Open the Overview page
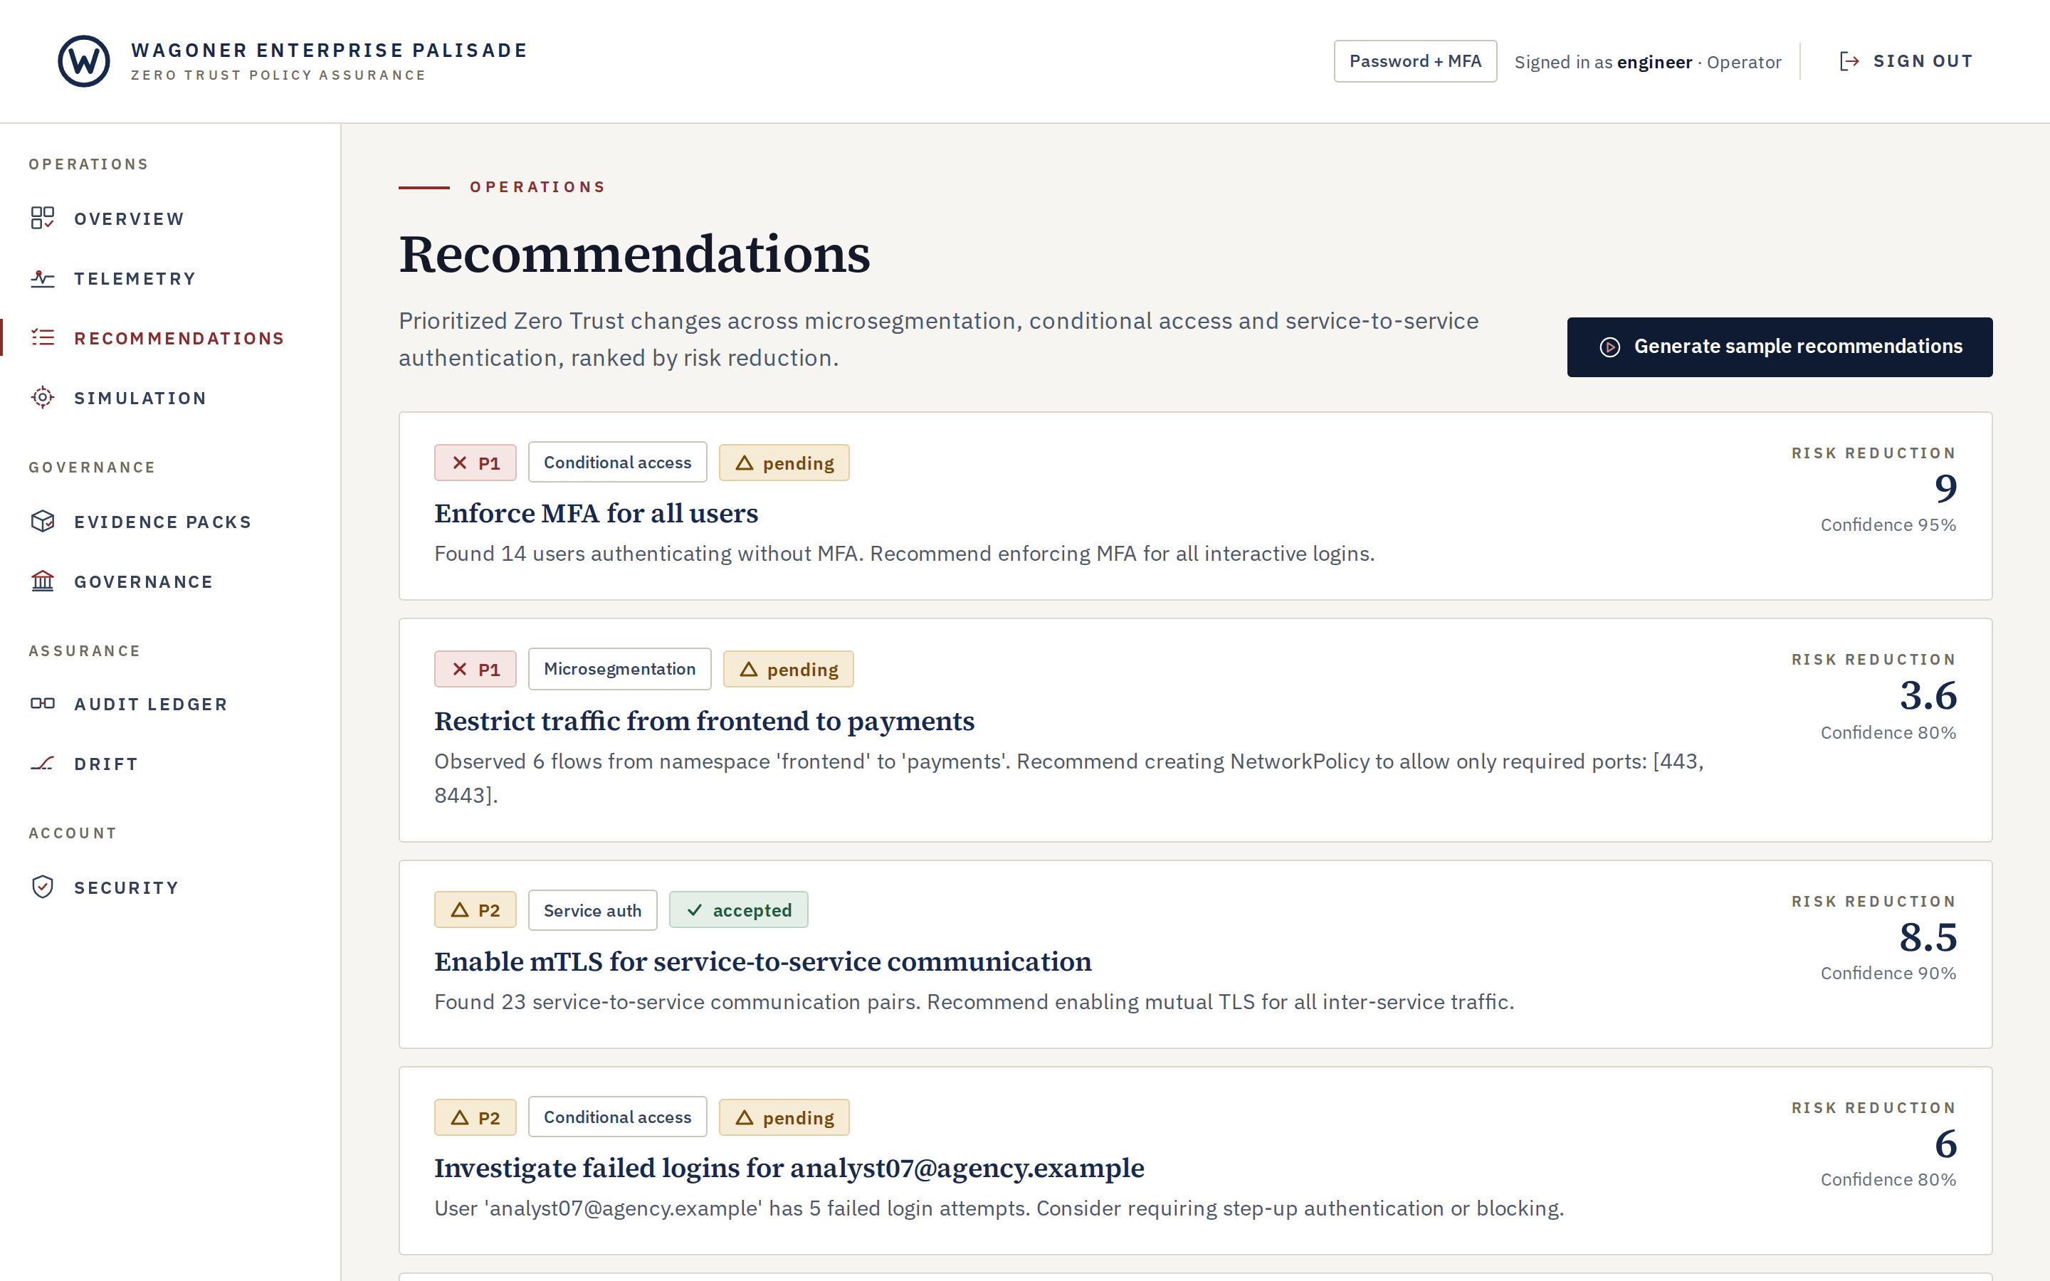The image size is (2050, 1281). [x=169, y=218]
